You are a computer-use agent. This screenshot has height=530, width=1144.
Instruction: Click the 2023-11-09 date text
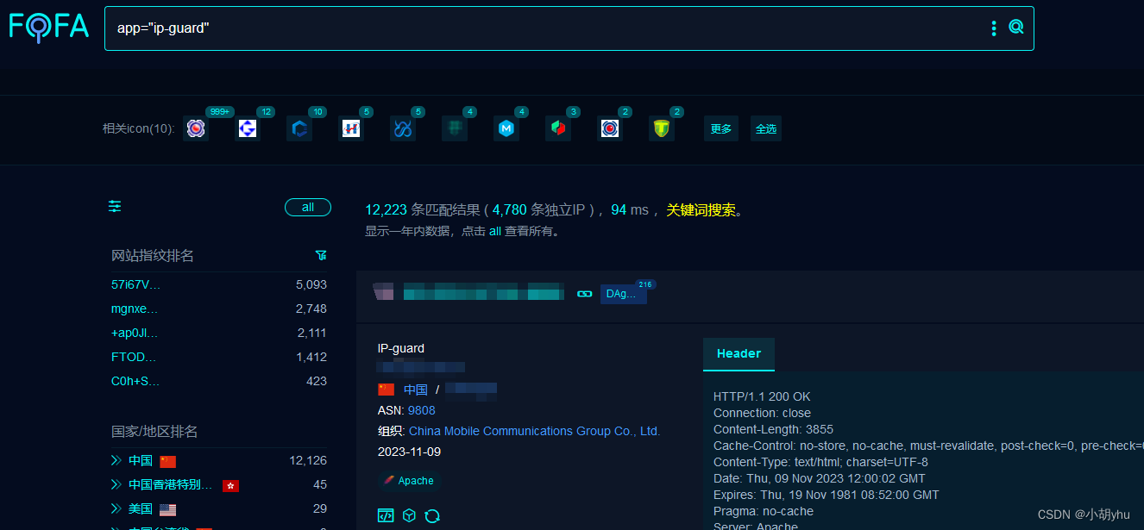[409, 452]
